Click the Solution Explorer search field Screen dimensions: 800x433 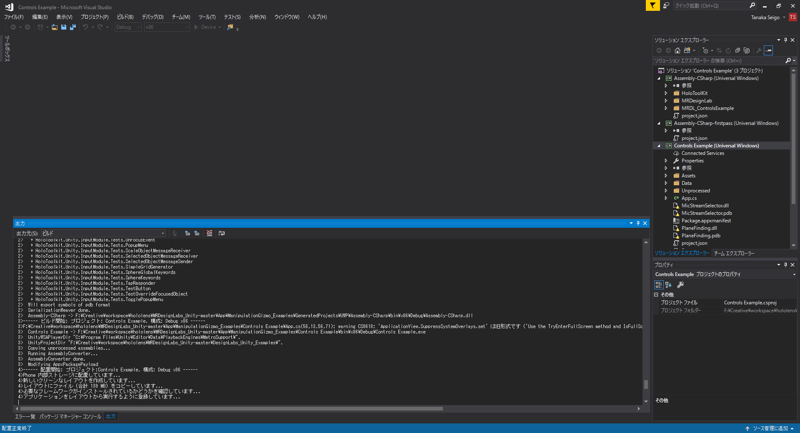pyautogui.click(x=719, y=61)
